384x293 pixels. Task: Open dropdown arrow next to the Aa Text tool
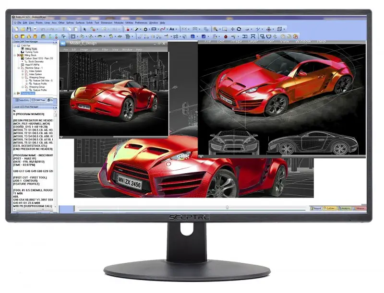176,29
